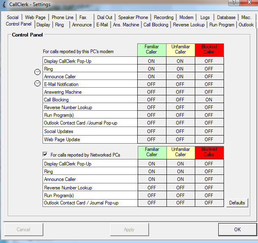Open the Phone Line tab

coord(62,17)
